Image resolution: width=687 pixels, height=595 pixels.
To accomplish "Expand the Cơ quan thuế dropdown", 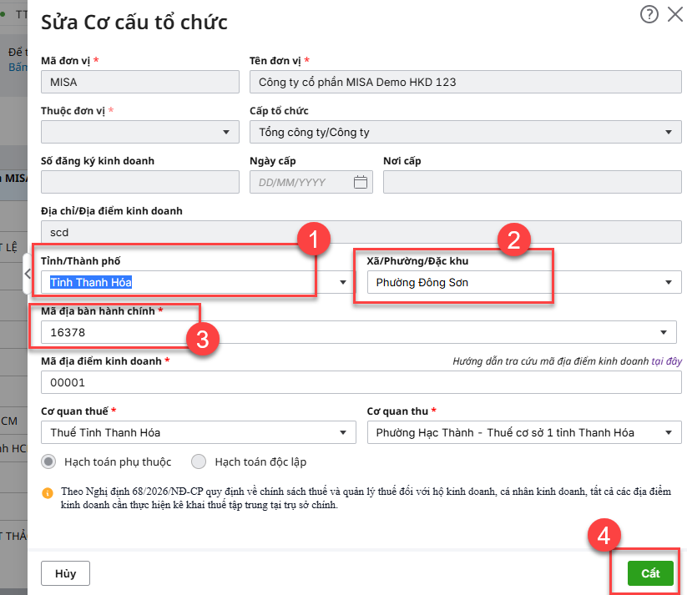I will pos(342,432).
